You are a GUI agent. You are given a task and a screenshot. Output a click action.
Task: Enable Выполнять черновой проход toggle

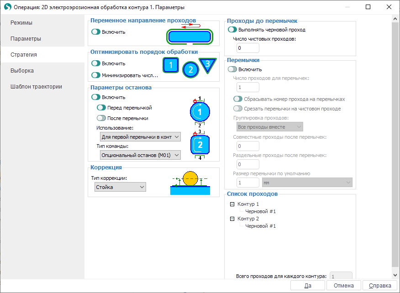pyautogui.click(x=232, y=30)
